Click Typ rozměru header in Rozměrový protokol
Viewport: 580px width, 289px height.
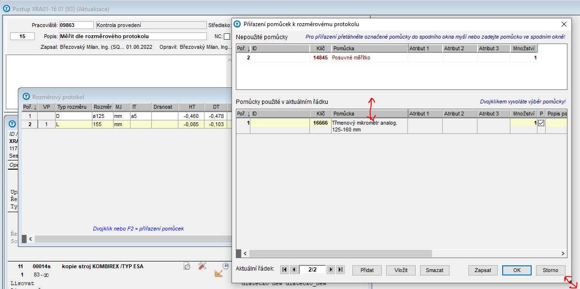pos(73,107)
